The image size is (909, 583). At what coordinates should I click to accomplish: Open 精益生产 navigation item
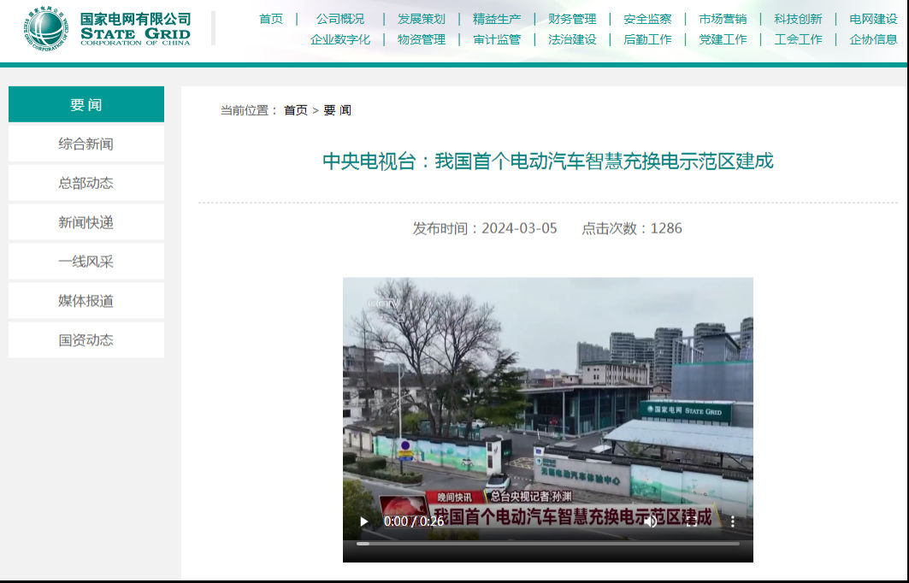point(497,19)
